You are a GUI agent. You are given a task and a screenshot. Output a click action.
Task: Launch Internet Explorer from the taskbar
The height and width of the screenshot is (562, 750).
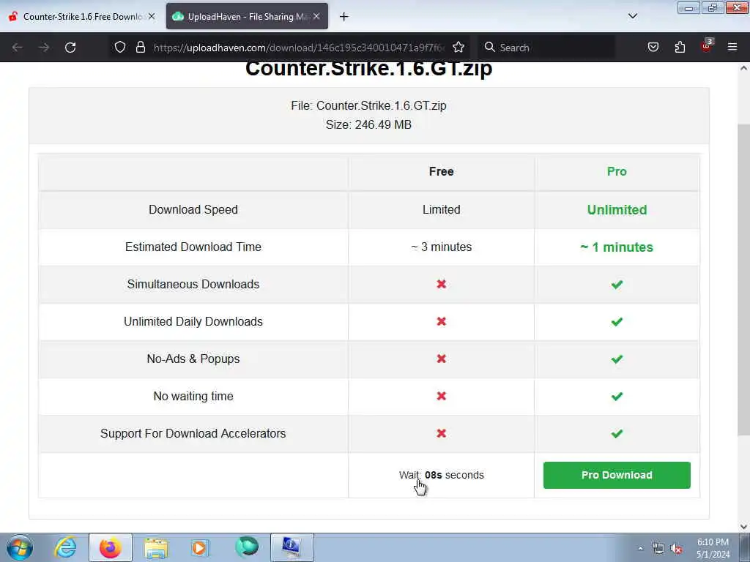pos(65,547)
